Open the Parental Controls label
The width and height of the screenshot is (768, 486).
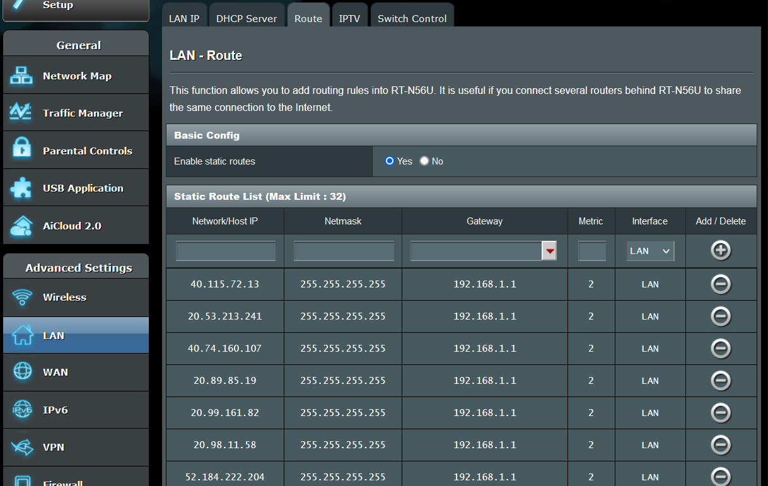pyautogui.click(x=88, y=151)
